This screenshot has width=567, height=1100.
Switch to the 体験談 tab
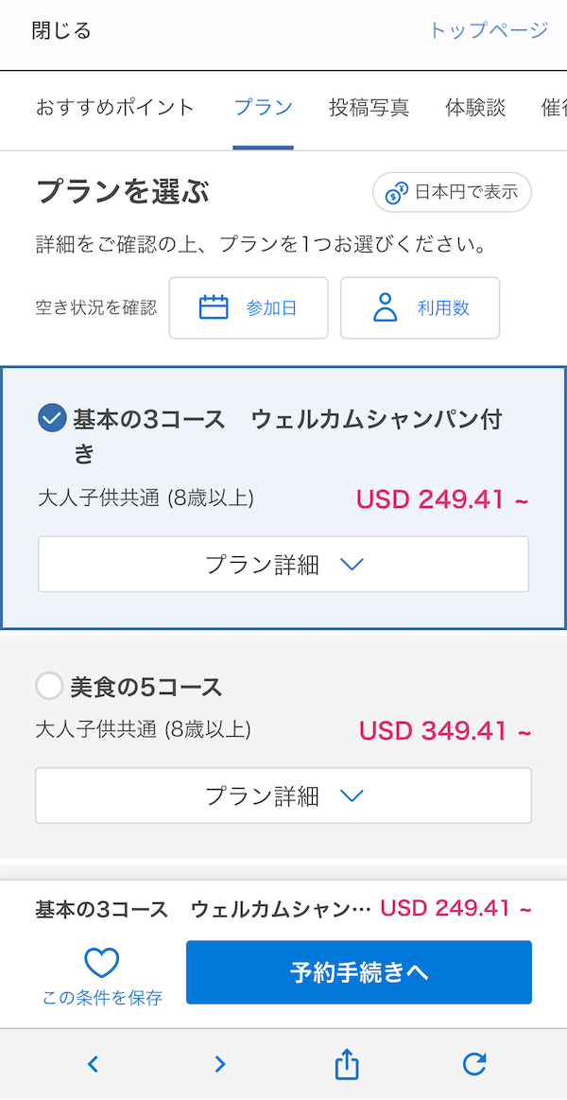click(x=475, y=108)
